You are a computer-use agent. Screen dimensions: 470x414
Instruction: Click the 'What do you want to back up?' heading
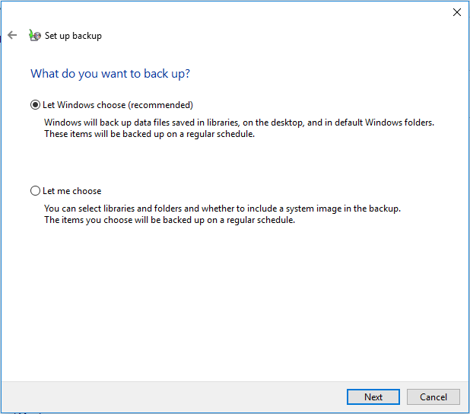(x=110, y=74)
